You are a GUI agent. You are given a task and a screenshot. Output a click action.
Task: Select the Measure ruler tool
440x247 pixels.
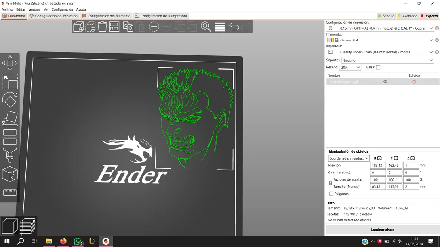coord(10,192)
